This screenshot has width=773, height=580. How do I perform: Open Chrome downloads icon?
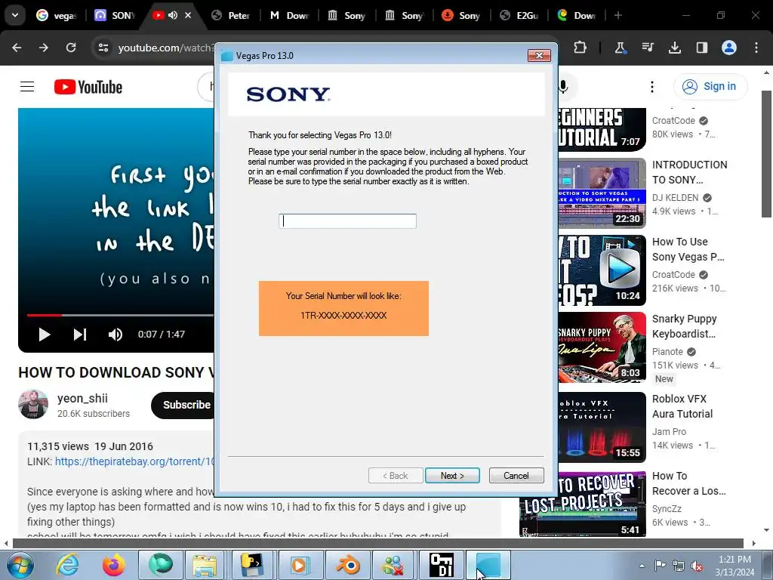click(675, 48)
